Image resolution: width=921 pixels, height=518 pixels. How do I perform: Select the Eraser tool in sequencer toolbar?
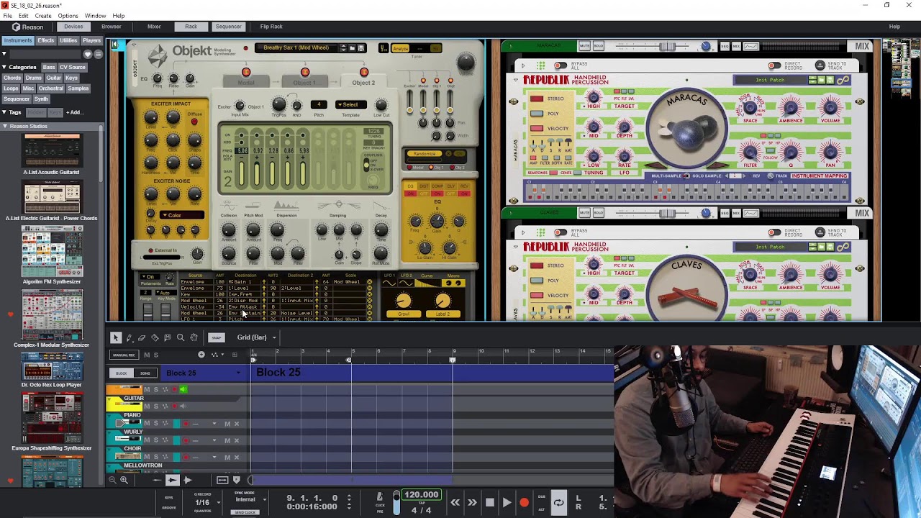142,337
